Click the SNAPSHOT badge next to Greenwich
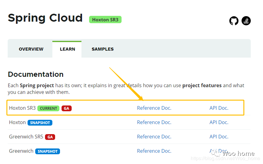 [x=47, y=151]
